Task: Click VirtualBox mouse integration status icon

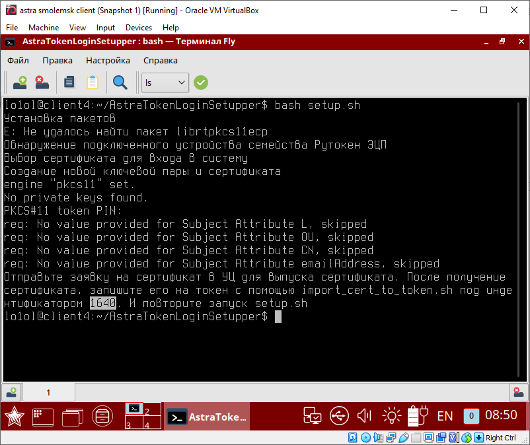Action: 467,438
